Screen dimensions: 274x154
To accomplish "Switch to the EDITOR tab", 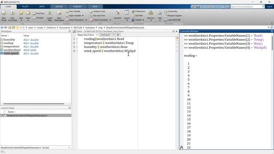I will (59, 7).
